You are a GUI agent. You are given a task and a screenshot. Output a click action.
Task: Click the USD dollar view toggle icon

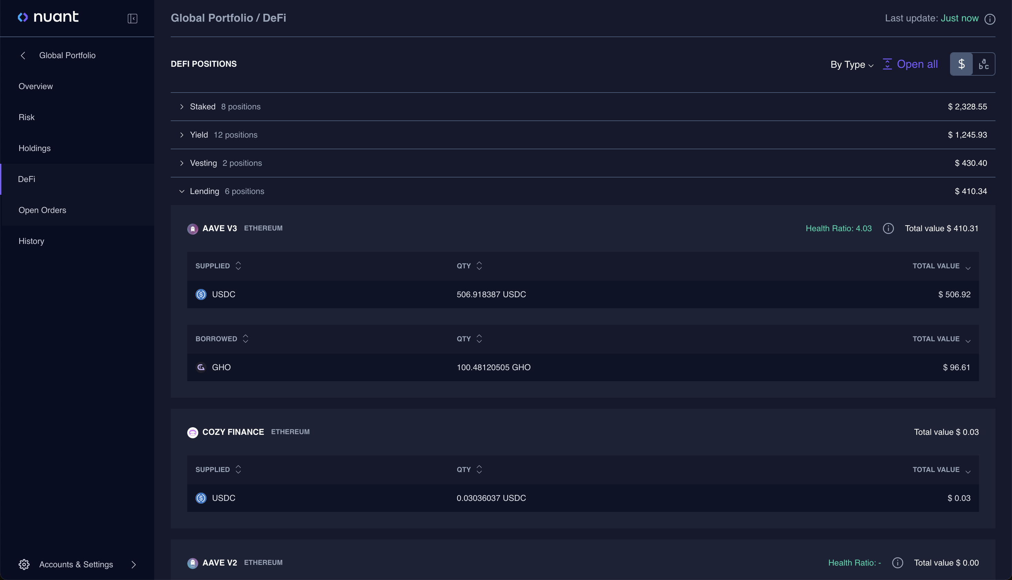[x=962, y=64]
